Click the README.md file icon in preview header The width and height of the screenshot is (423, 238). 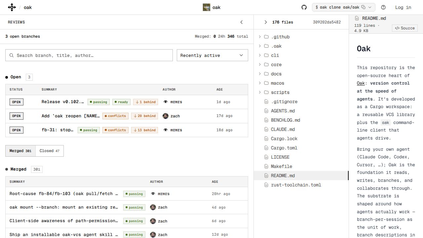point(357,19)
